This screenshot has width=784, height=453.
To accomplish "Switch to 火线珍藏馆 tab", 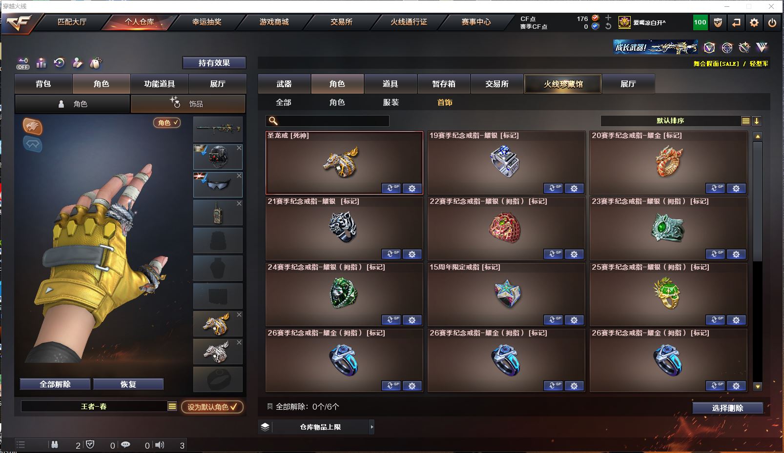I will 563,84.
